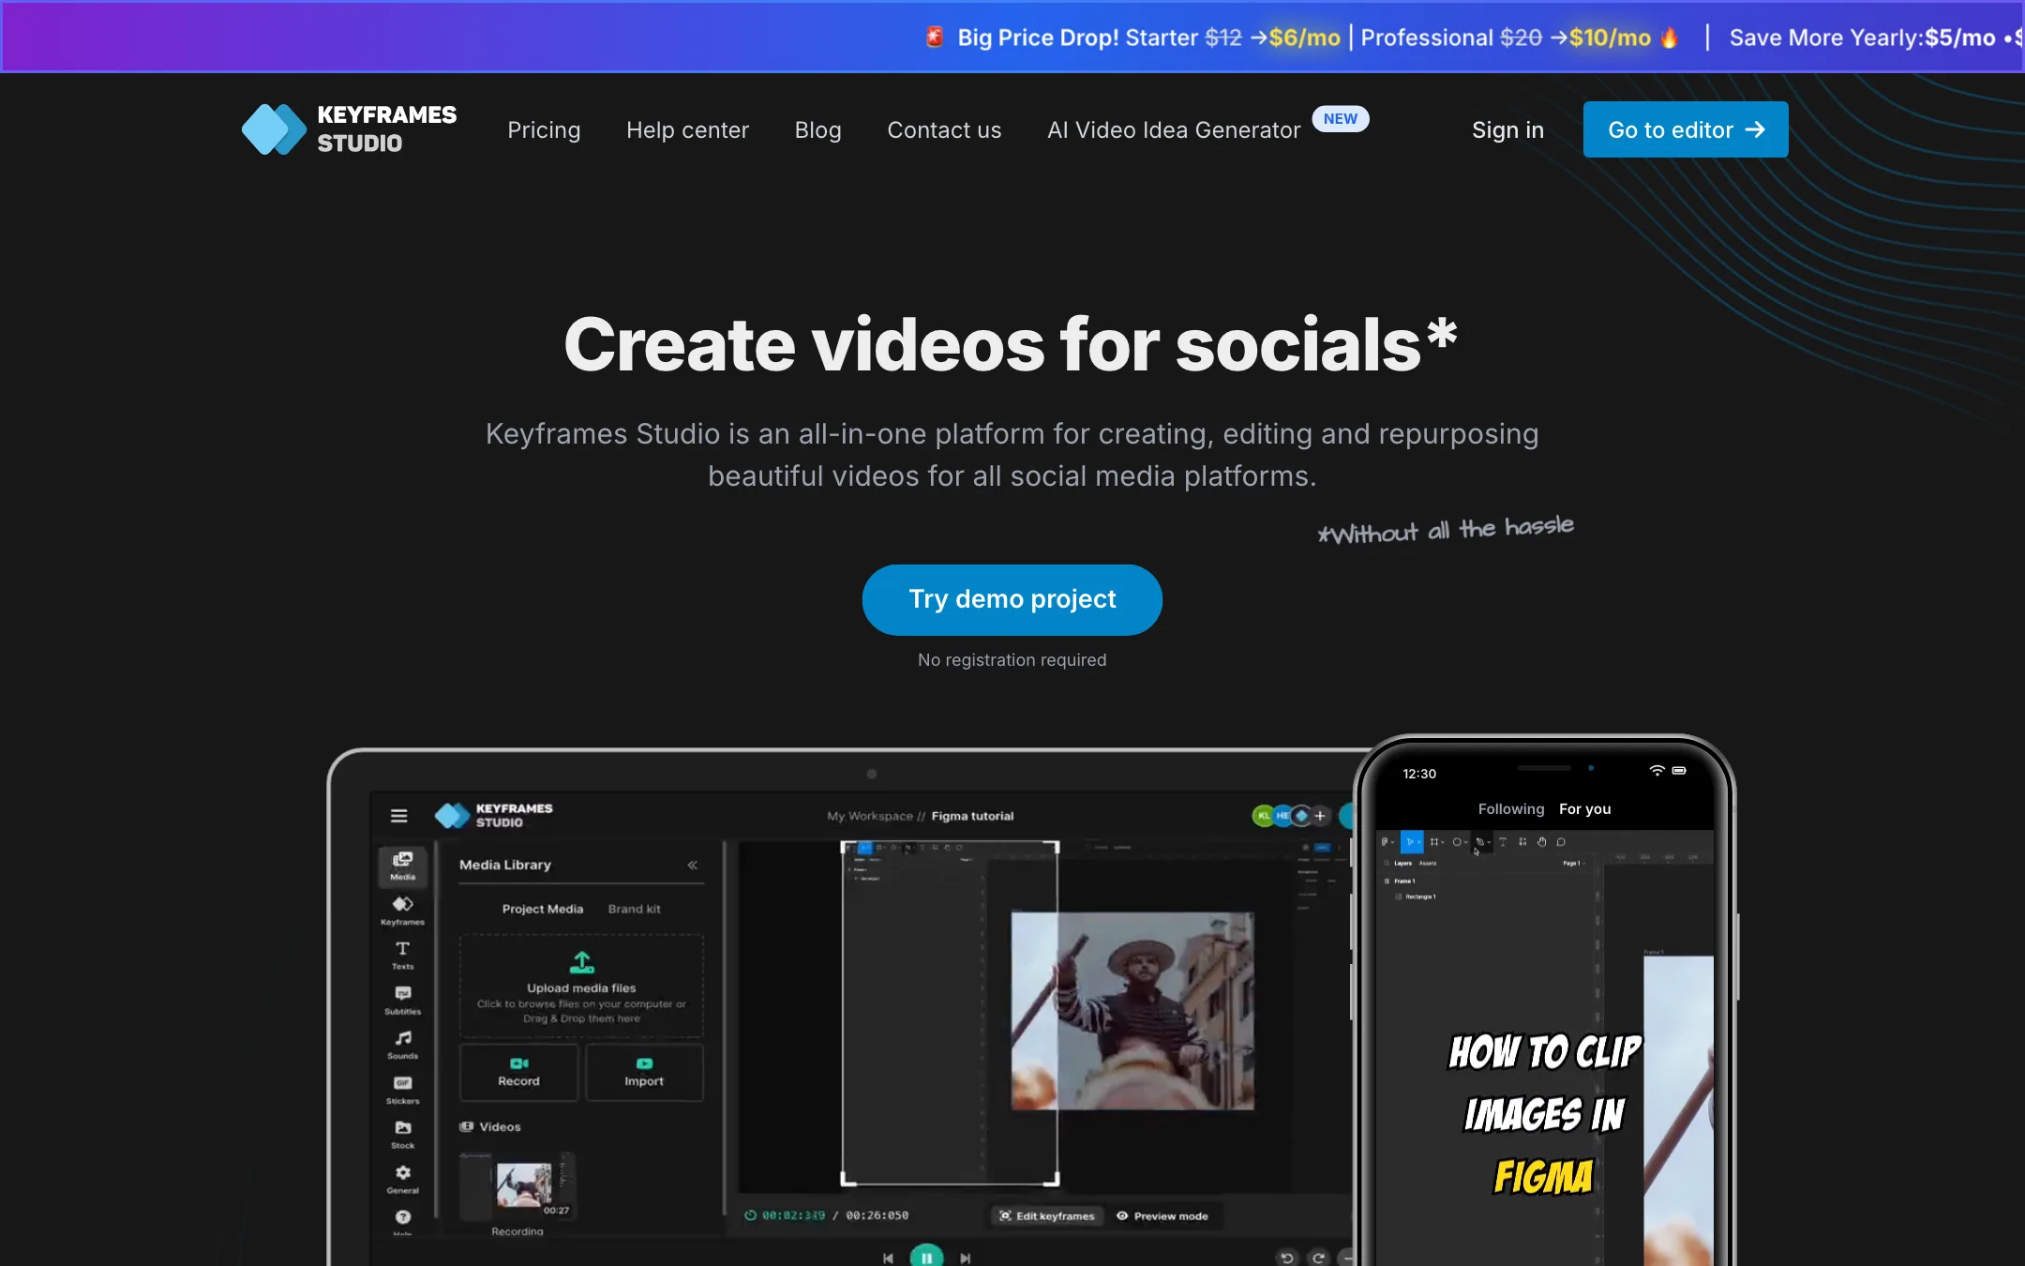
Task: Select the Stickers sidebar icon
Action: (x=403, y=1090)
